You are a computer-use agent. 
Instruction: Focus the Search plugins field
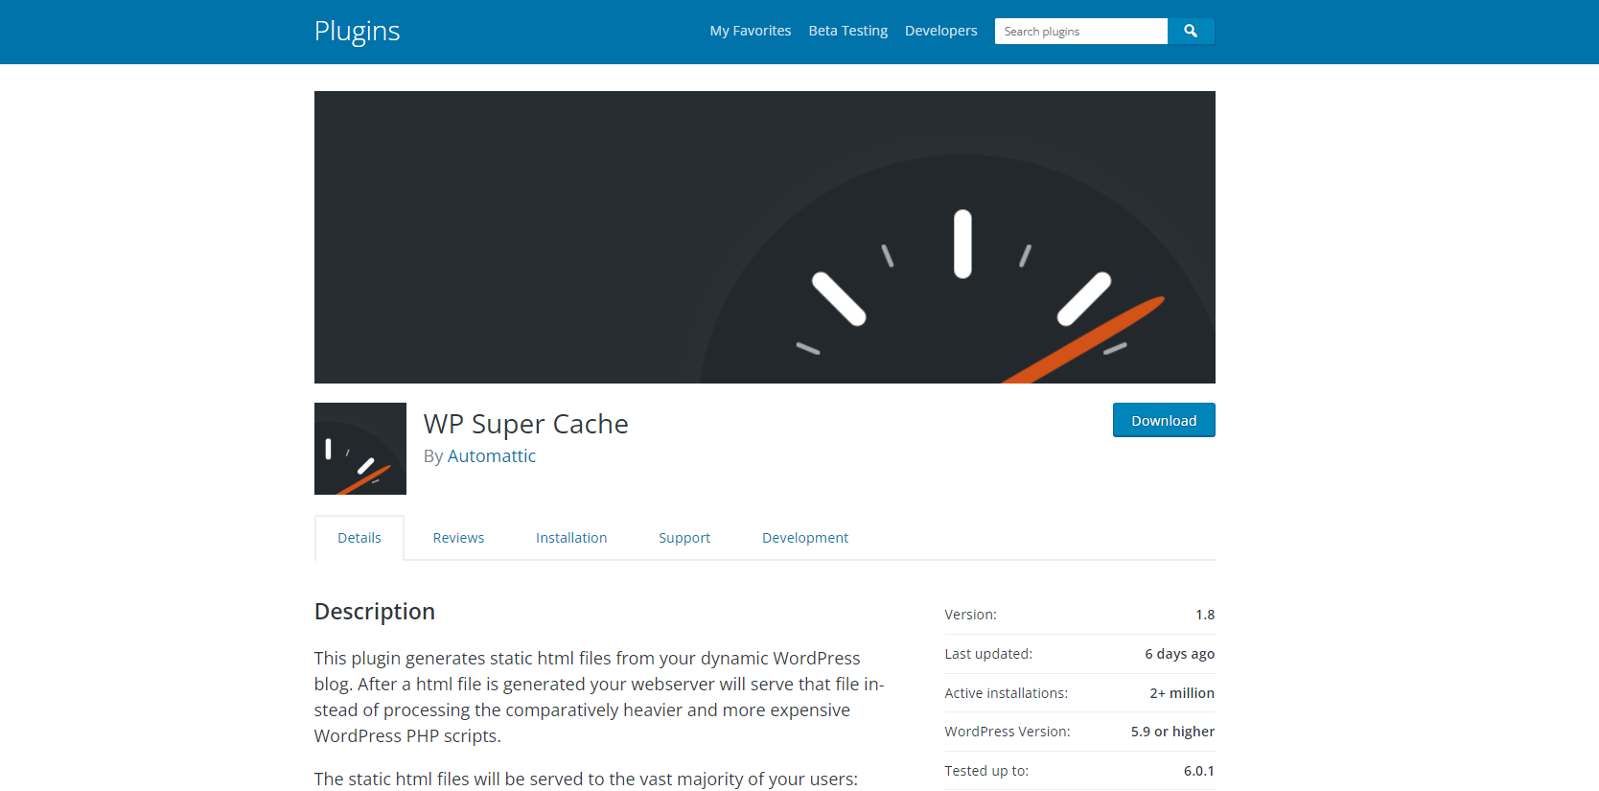pos(1081,31)
